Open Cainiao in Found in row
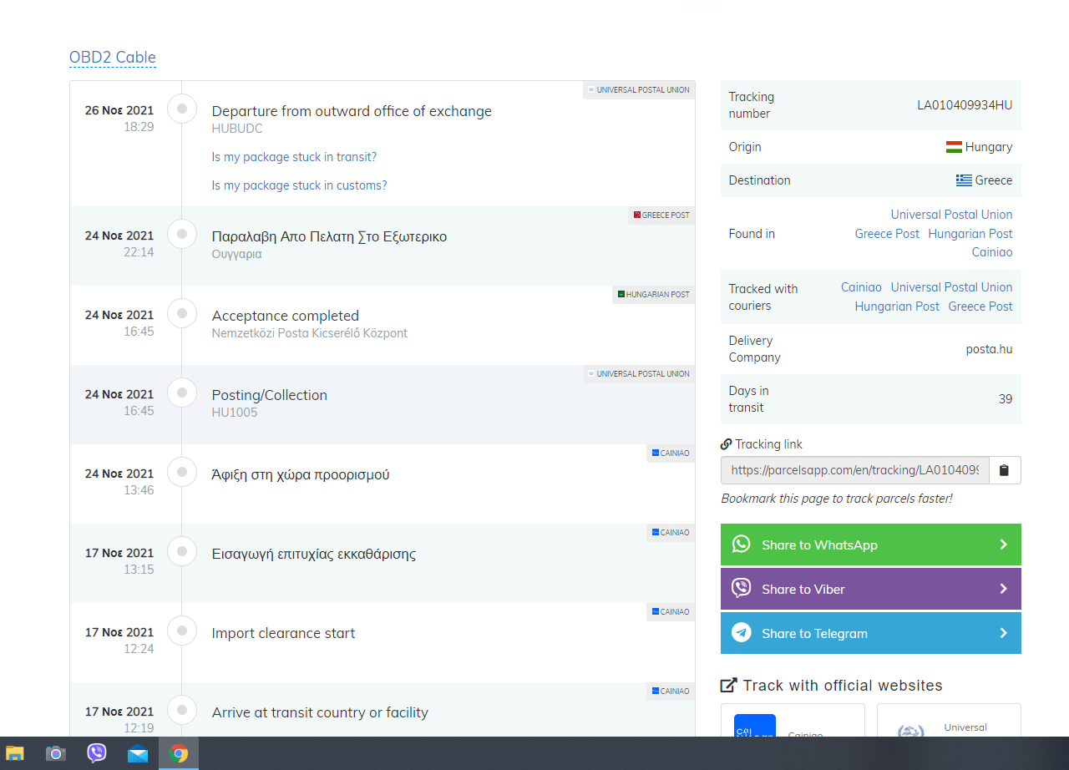Screen dimensions: 1069x770 [992, 252]
